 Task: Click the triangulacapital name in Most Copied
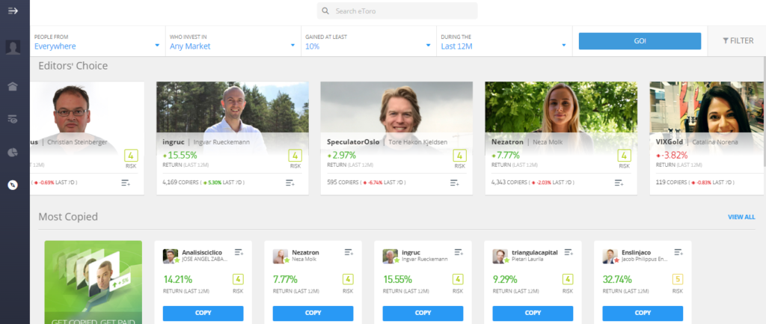point(535,252)
